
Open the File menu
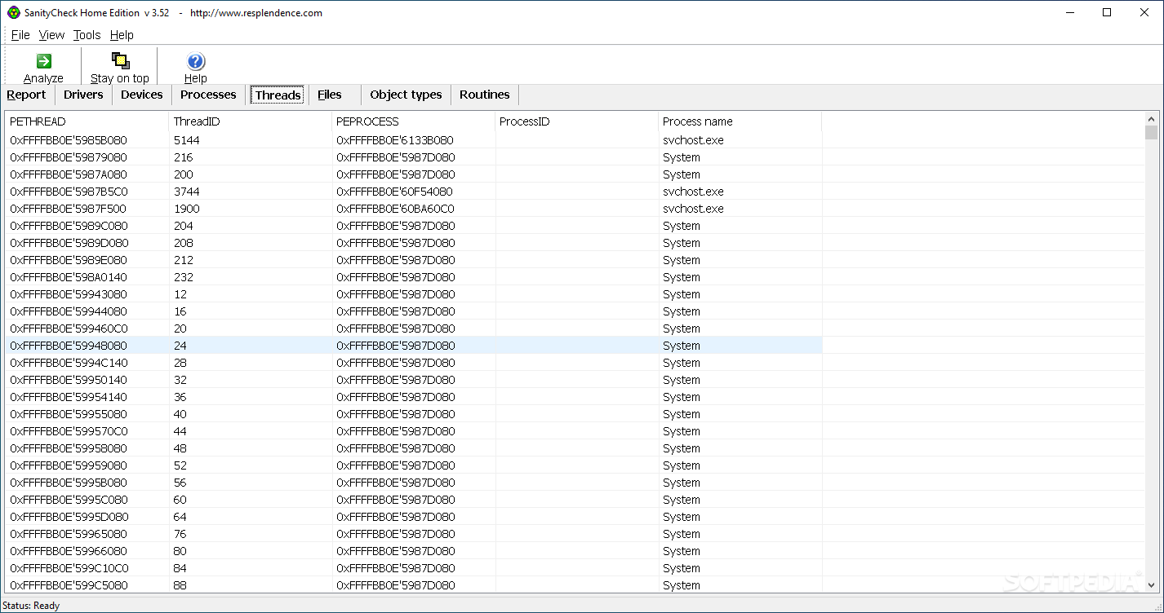[20, 35]
